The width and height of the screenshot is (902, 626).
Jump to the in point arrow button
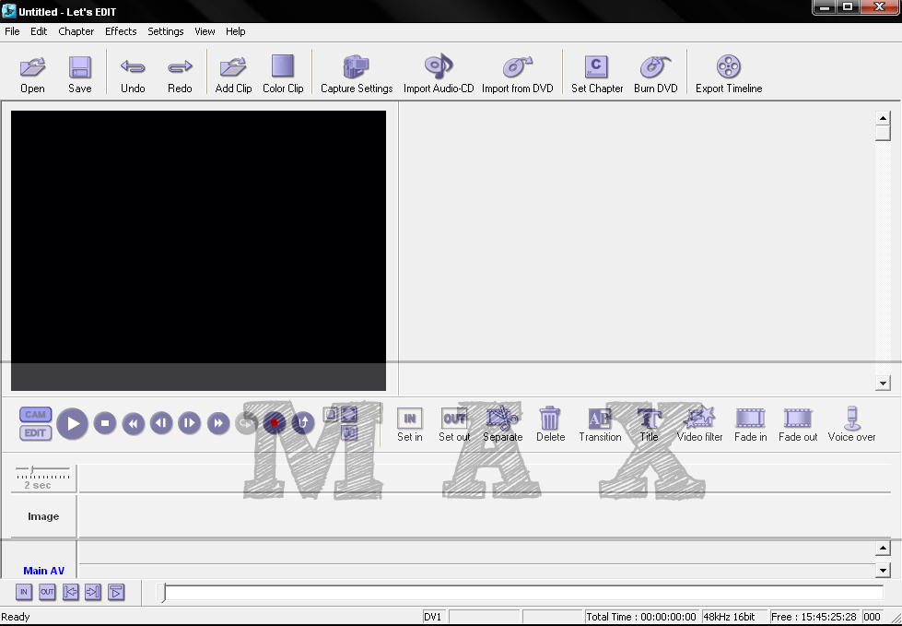tap(70, 592)
